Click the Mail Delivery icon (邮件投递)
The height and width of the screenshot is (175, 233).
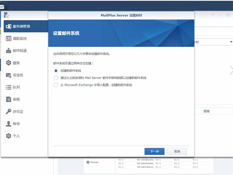tap(8, 51)
